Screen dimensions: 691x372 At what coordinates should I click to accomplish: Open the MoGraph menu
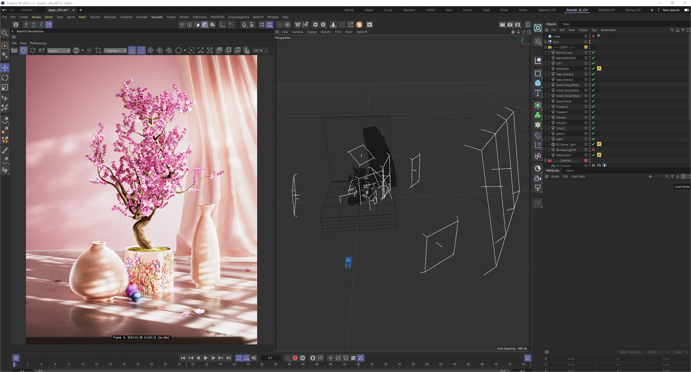(110, 17)
